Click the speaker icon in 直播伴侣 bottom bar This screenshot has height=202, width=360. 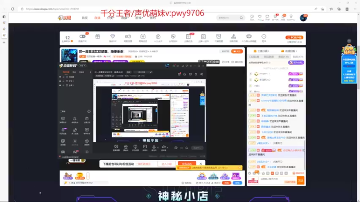tap(163, 147)
